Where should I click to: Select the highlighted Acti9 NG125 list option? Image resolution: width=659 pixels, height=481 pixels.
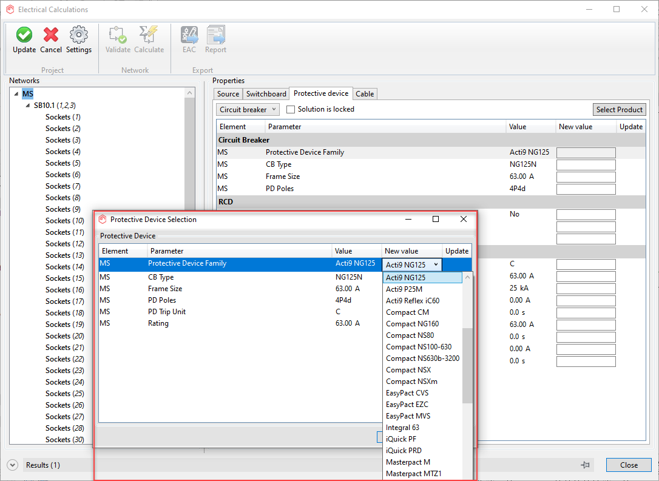click(422, 278)
